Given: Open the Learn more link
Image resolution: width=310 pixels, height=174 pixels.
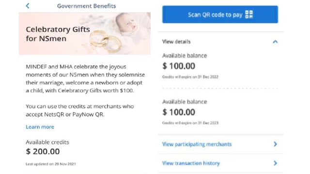Looking at the screenshot, I should pyautogui.click(x=40, y=127).
